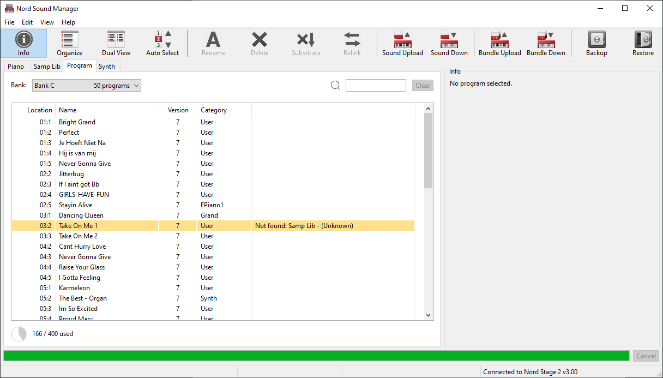663x378 pixels.
Task: Sort by Location column header
Action: click(x=40, y=110)
